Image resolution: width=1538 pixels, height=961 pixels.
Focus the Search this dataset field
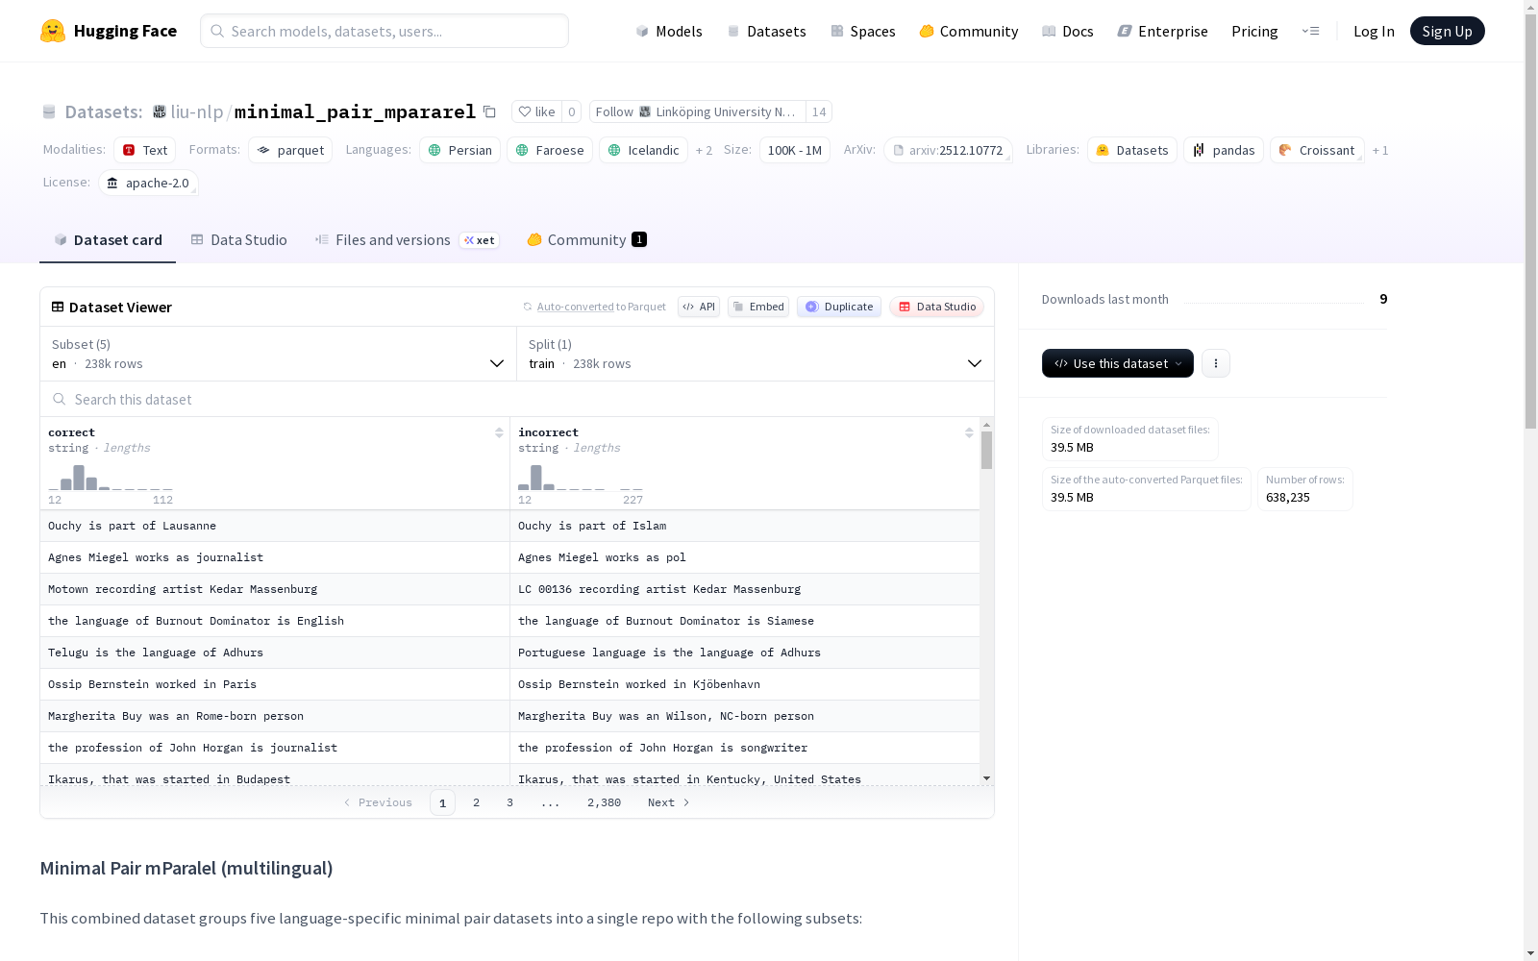[x=517, y=399]
